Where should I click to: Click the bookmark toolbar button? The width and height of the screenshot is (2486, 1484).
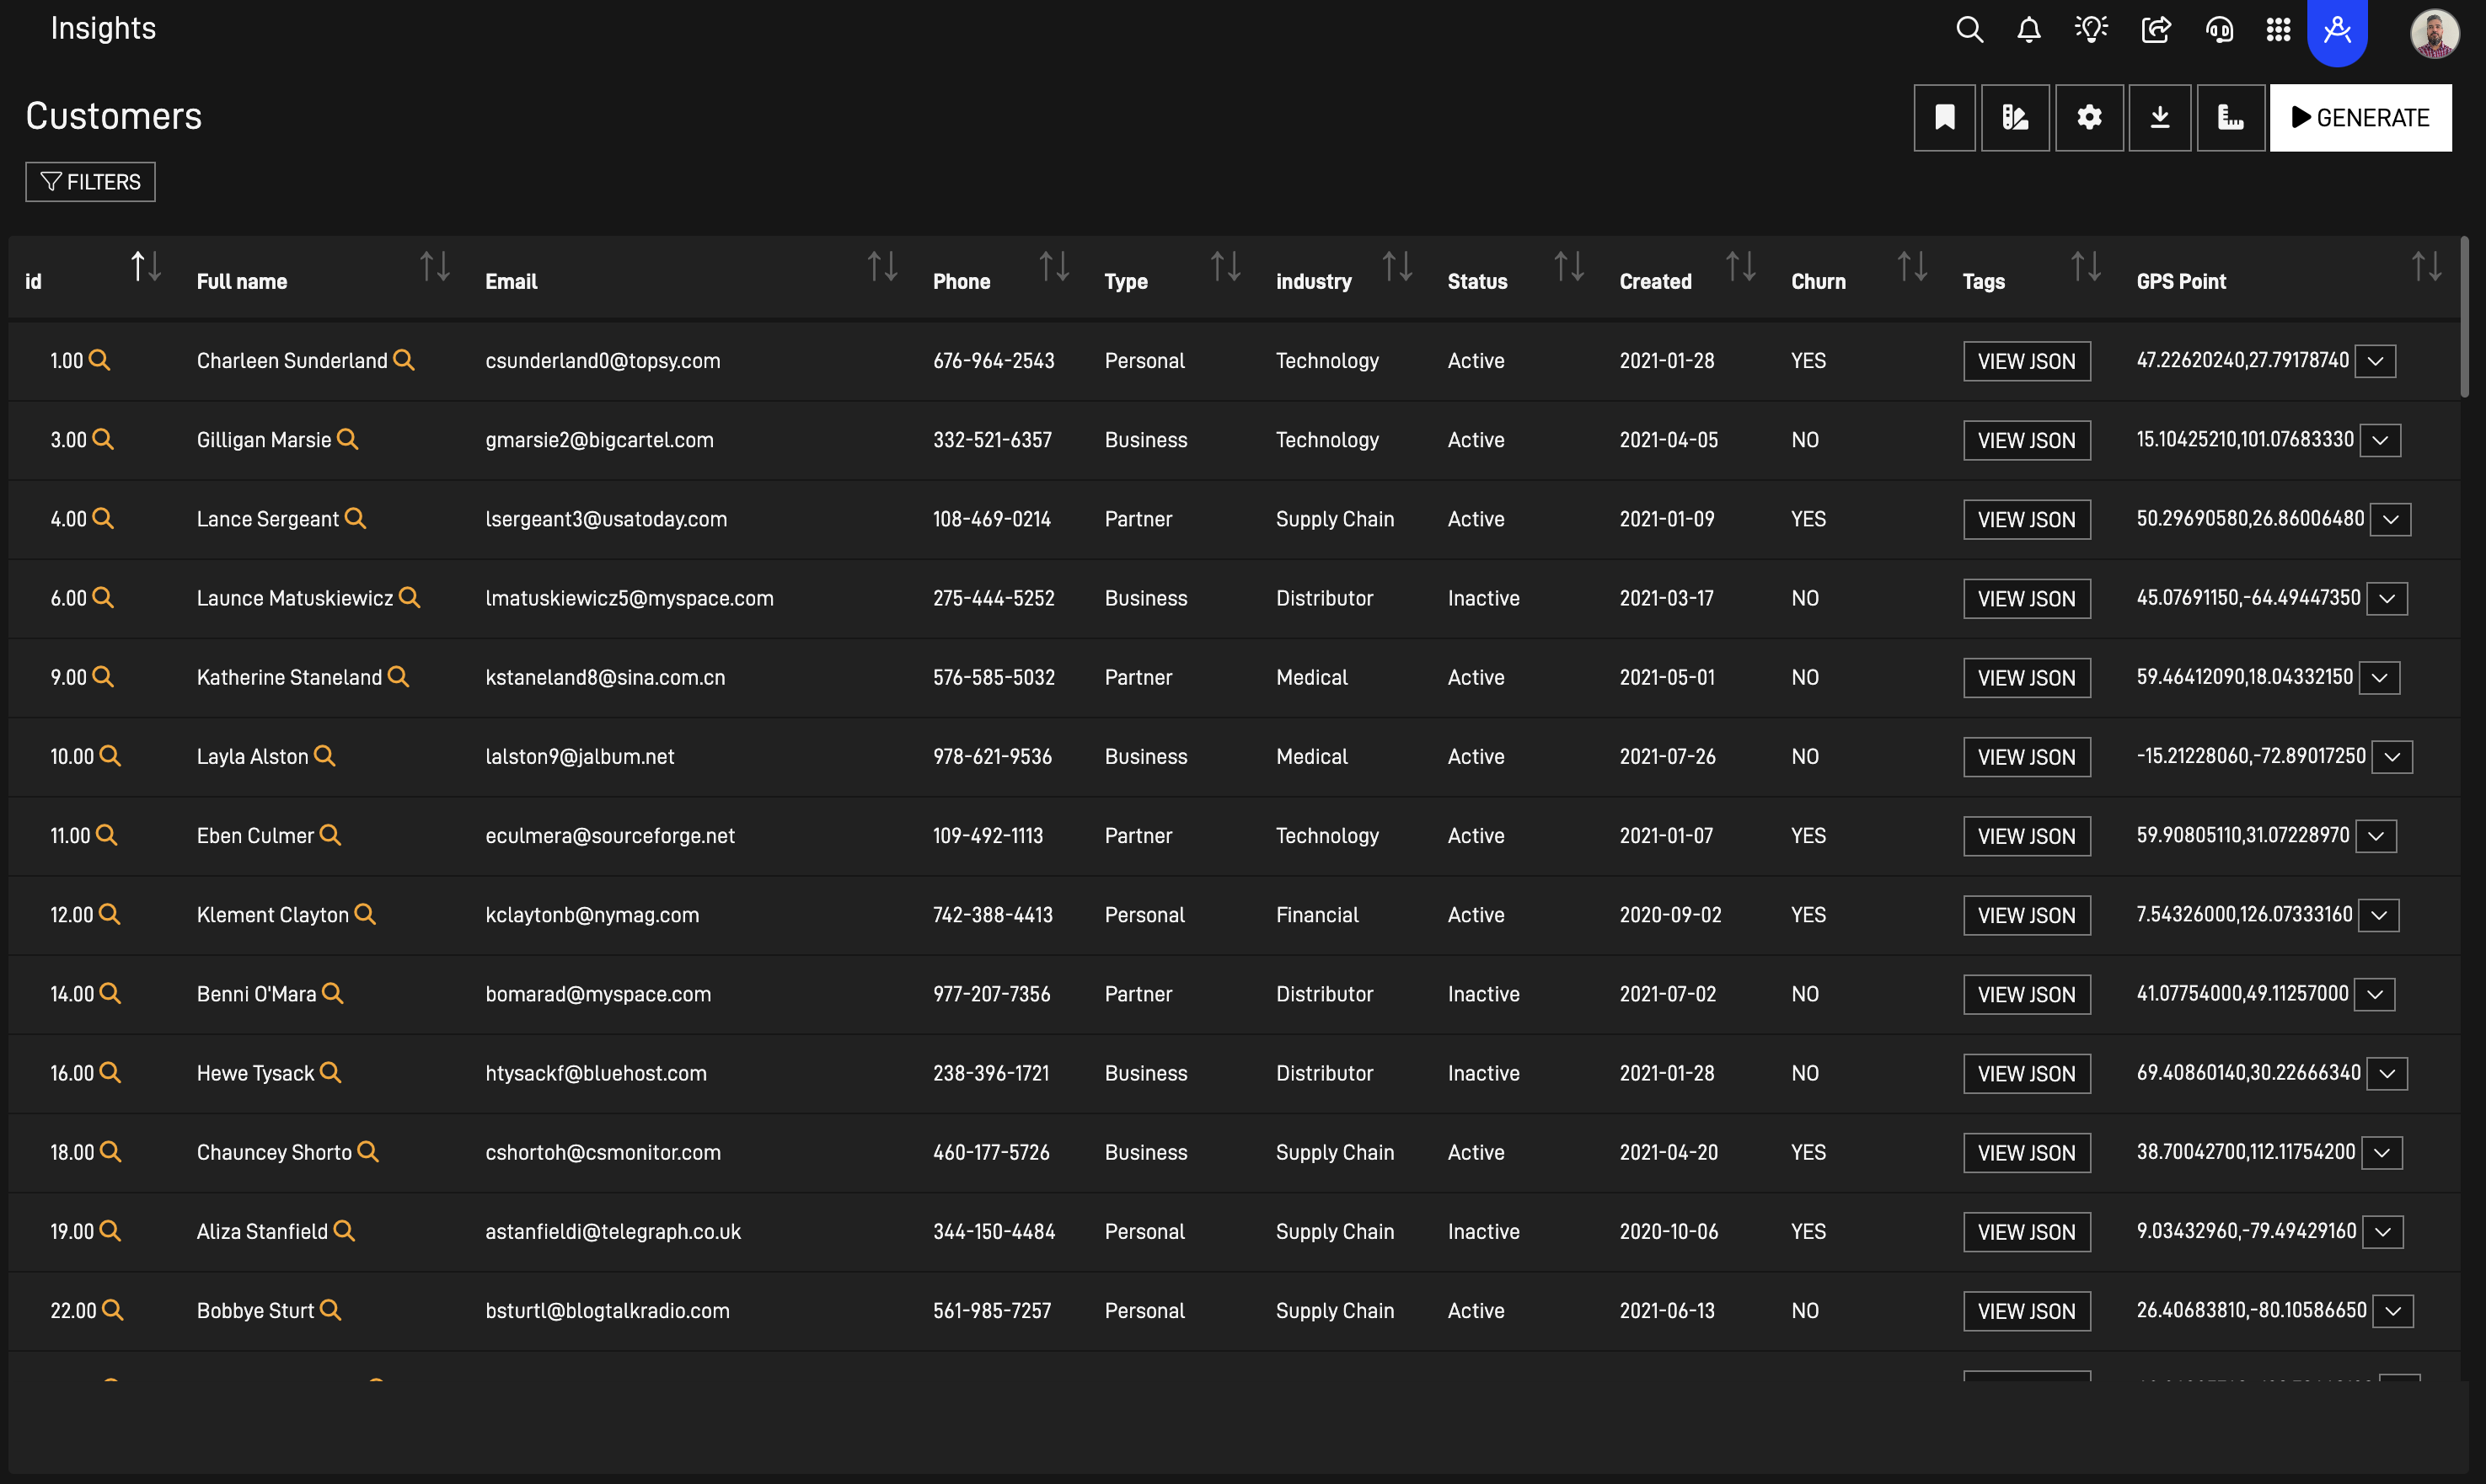click(x=1944, y=118)
